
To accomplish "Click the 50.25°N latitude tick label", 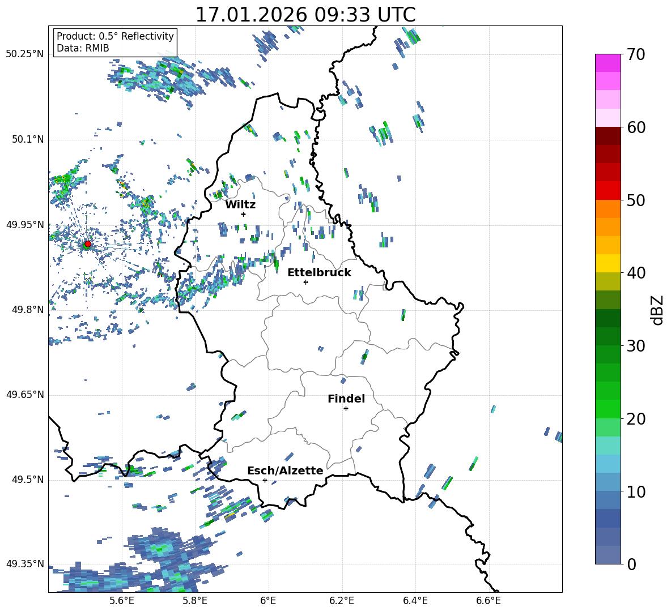I will pos(25,54).
